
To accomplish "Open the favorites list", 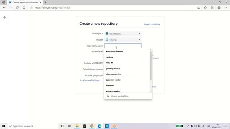I will [x=205, y=8].
